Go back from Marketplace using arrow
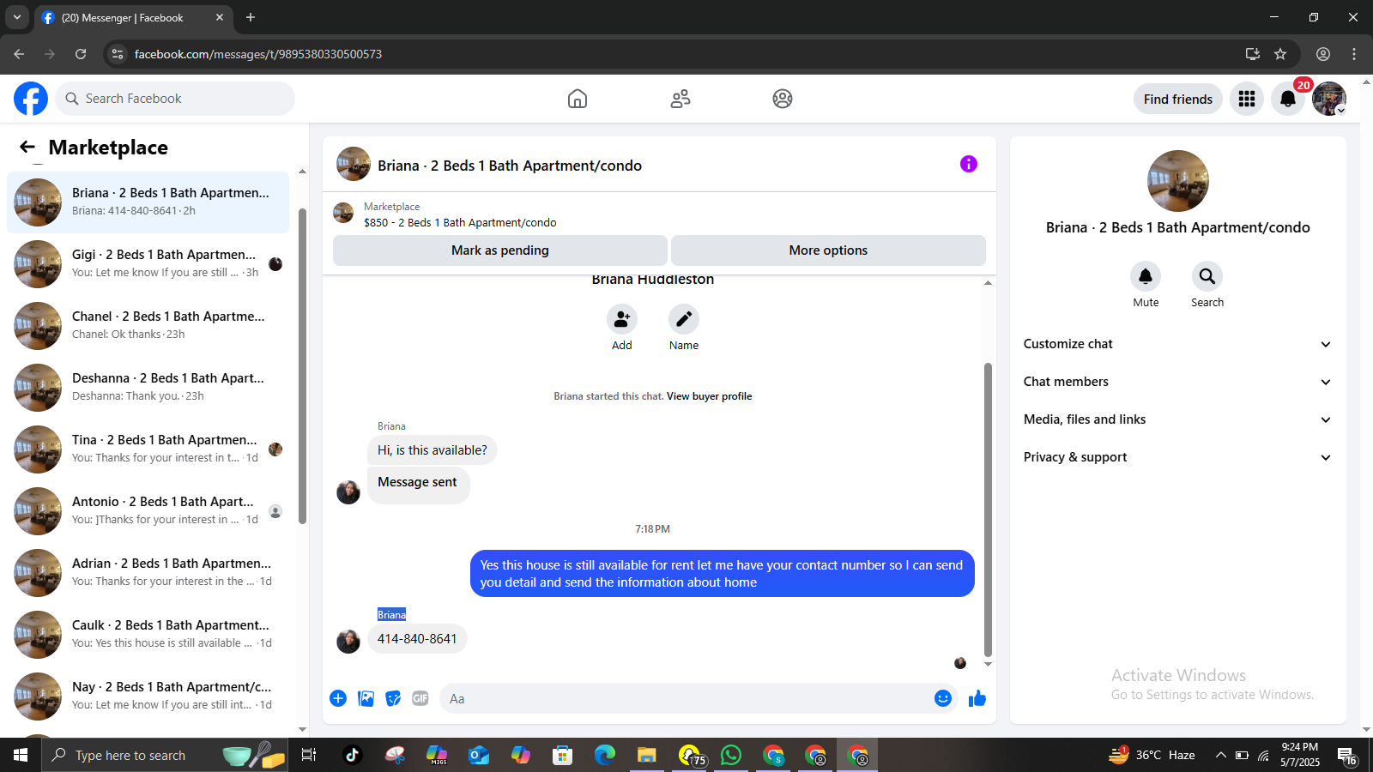This screenshot has width=1373, height=772. tap(27, 148)
